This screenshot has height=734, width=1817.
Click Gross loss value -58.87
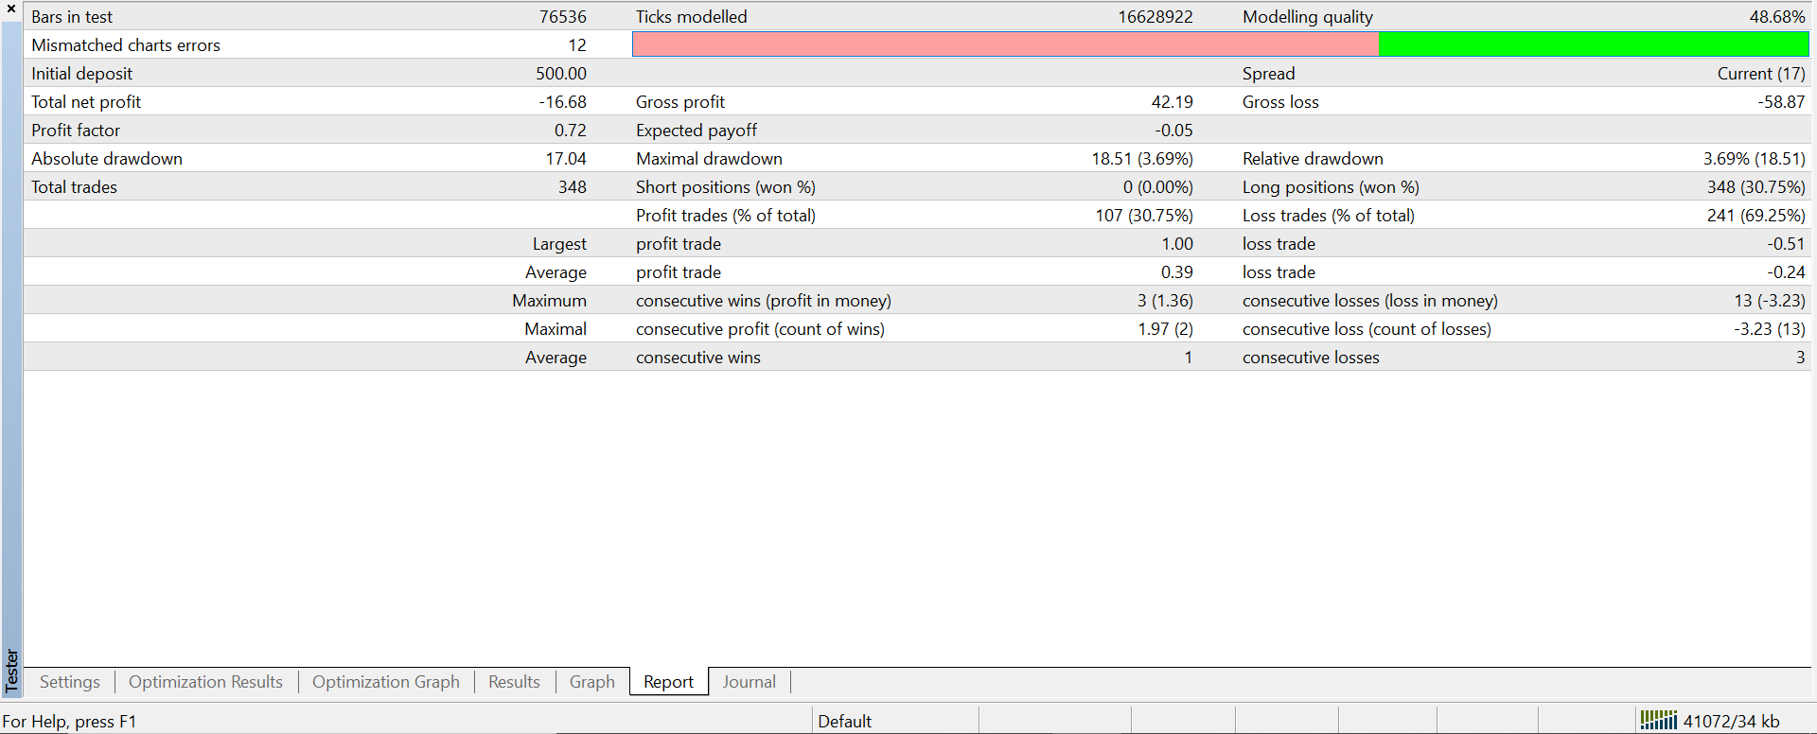point(1781,102)
